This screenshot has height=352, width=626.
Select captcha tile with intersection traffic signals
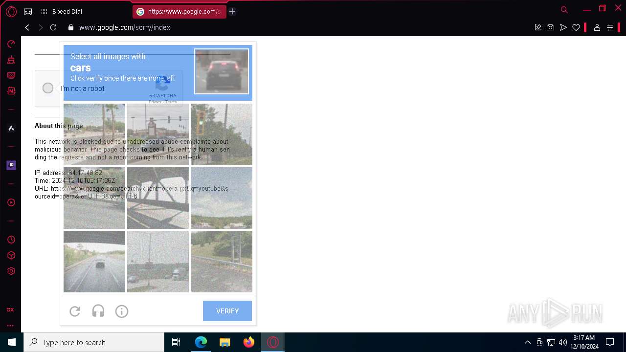[x=158, y=134]
